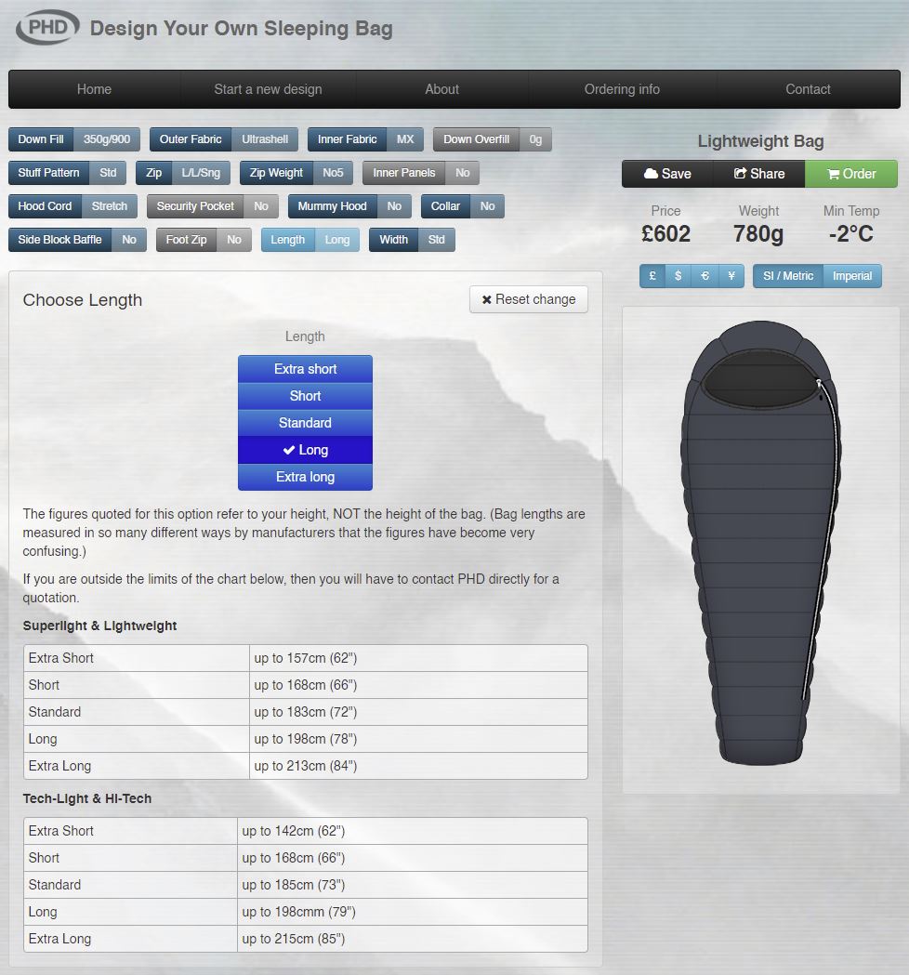Click Design Your Own Sleeping Bag title
The width and height of the screenshot is (909, 975).
(242, 29)
